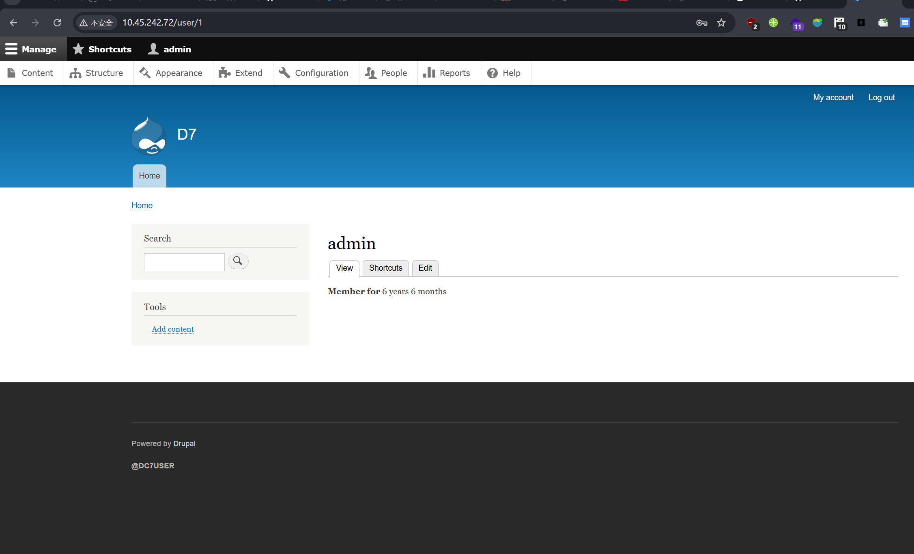Click the insecure site warning badge
This screenshot has width=914, height=554.
(96, 23)
